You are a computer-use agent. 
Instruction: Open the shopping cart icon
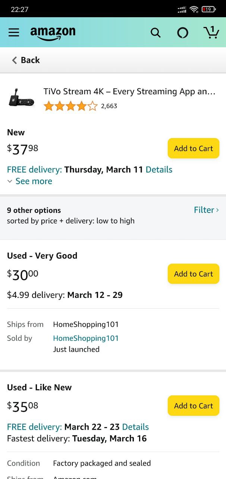pos(211,32)
